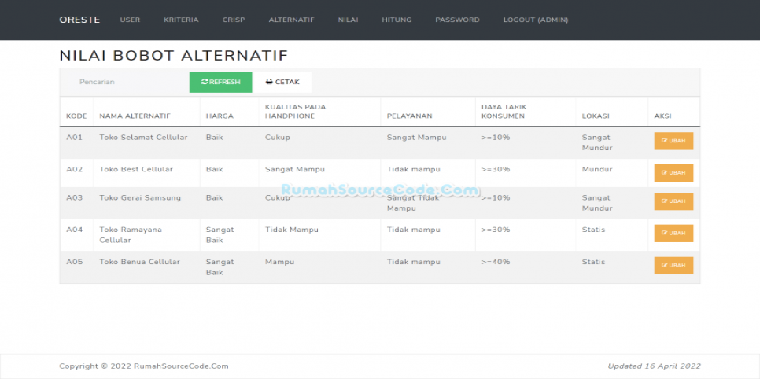Click the ORESTE brand logo
This screenshot has height=379, width=760.
click(79, 20)
